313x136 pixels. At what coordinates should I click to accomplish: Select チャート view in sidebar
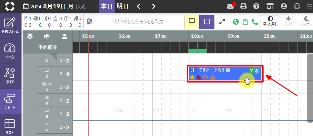10,101
